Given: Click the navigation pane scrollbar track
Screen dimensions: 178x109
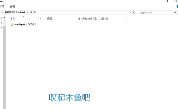Looking at the screenshot, I should point(4,68).
